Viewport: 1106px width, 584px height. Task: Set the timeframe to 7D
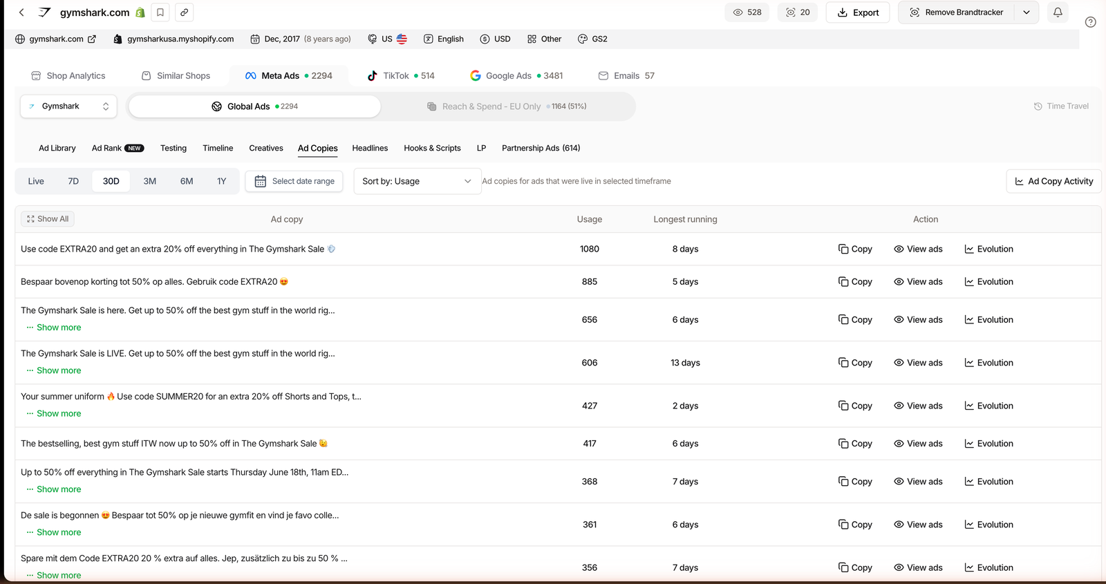(x=73, y=181)
